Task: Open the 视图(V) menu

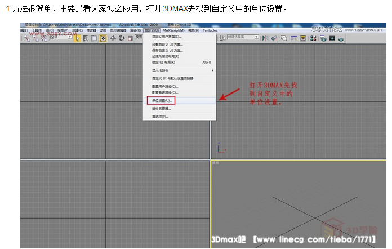Action: tap(63, 30)
